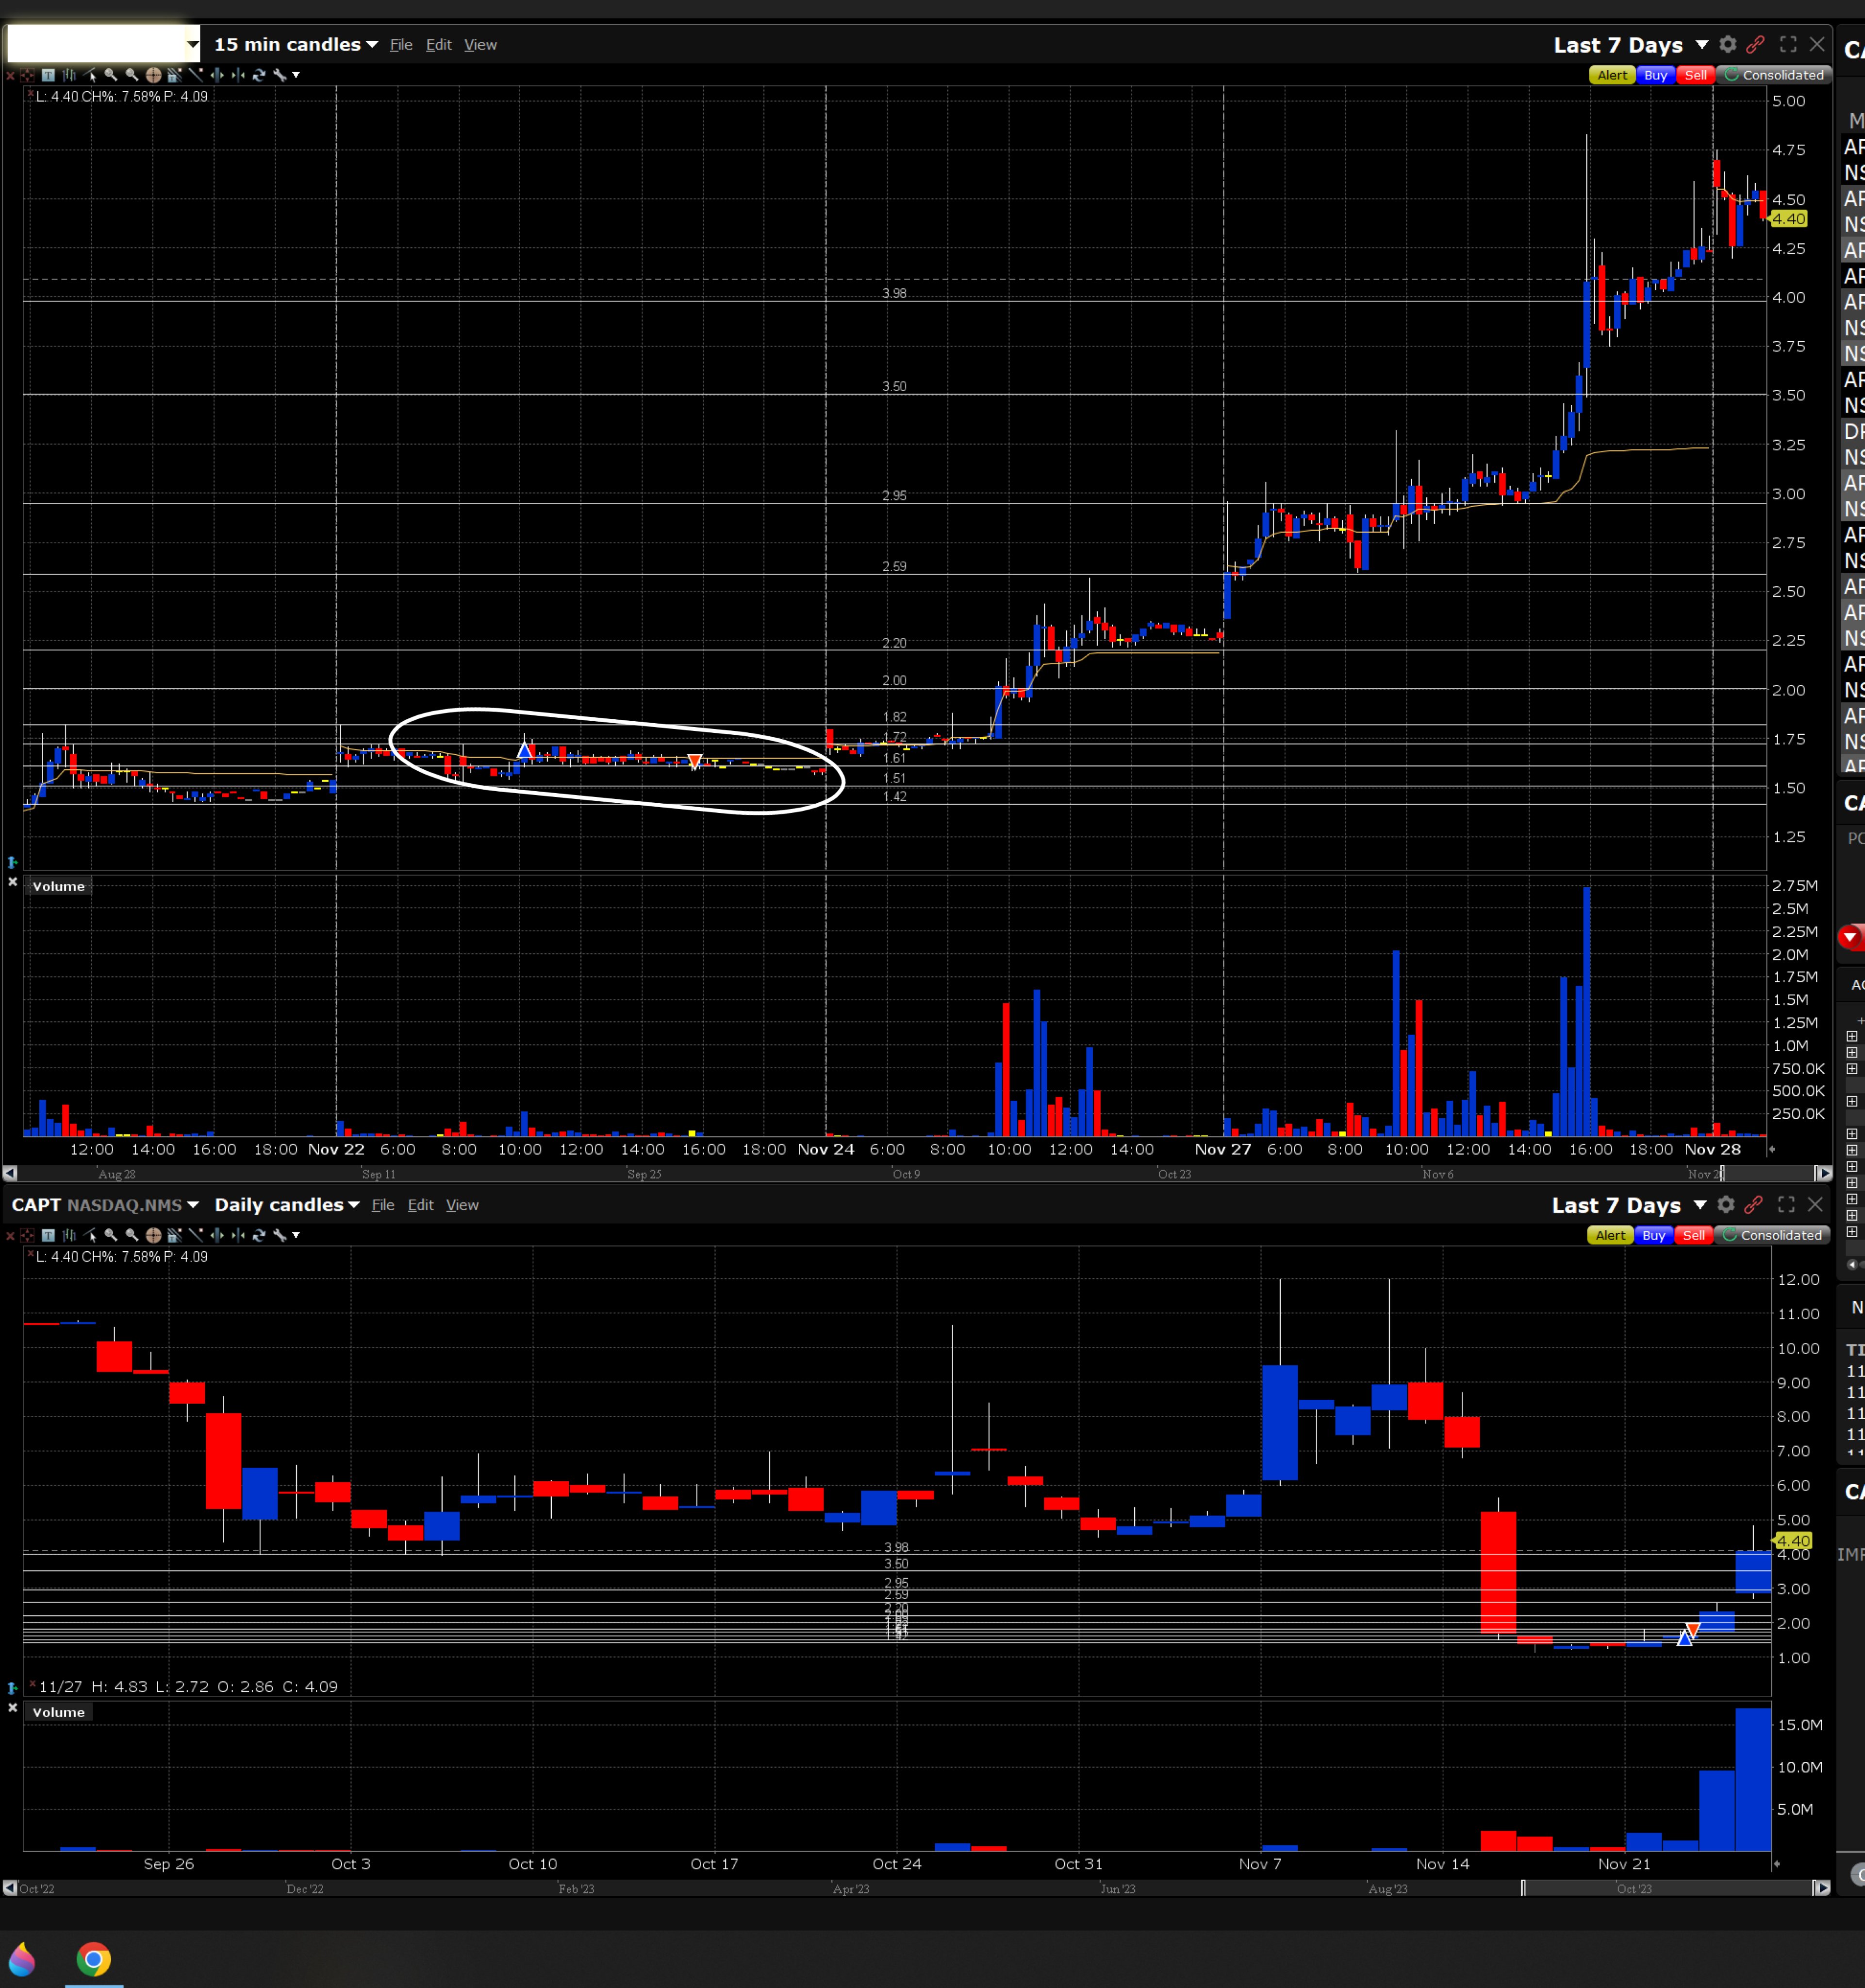
Task: Click the zoom-in magnifier in top chart toolbar
Action: coord(111,75)
